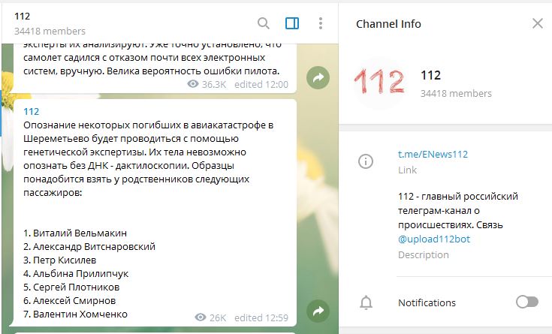
Task: Click the Notifications label
Action: point(427,302)
